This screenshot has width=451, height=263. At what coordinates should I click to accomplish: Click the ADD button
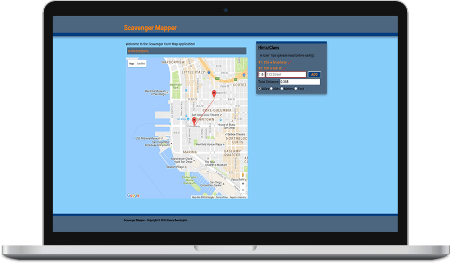(314, 75)
